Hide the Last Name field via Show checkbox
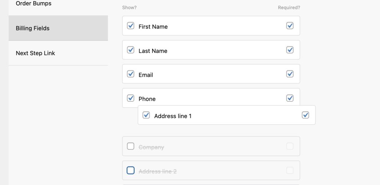 (131, 50)
